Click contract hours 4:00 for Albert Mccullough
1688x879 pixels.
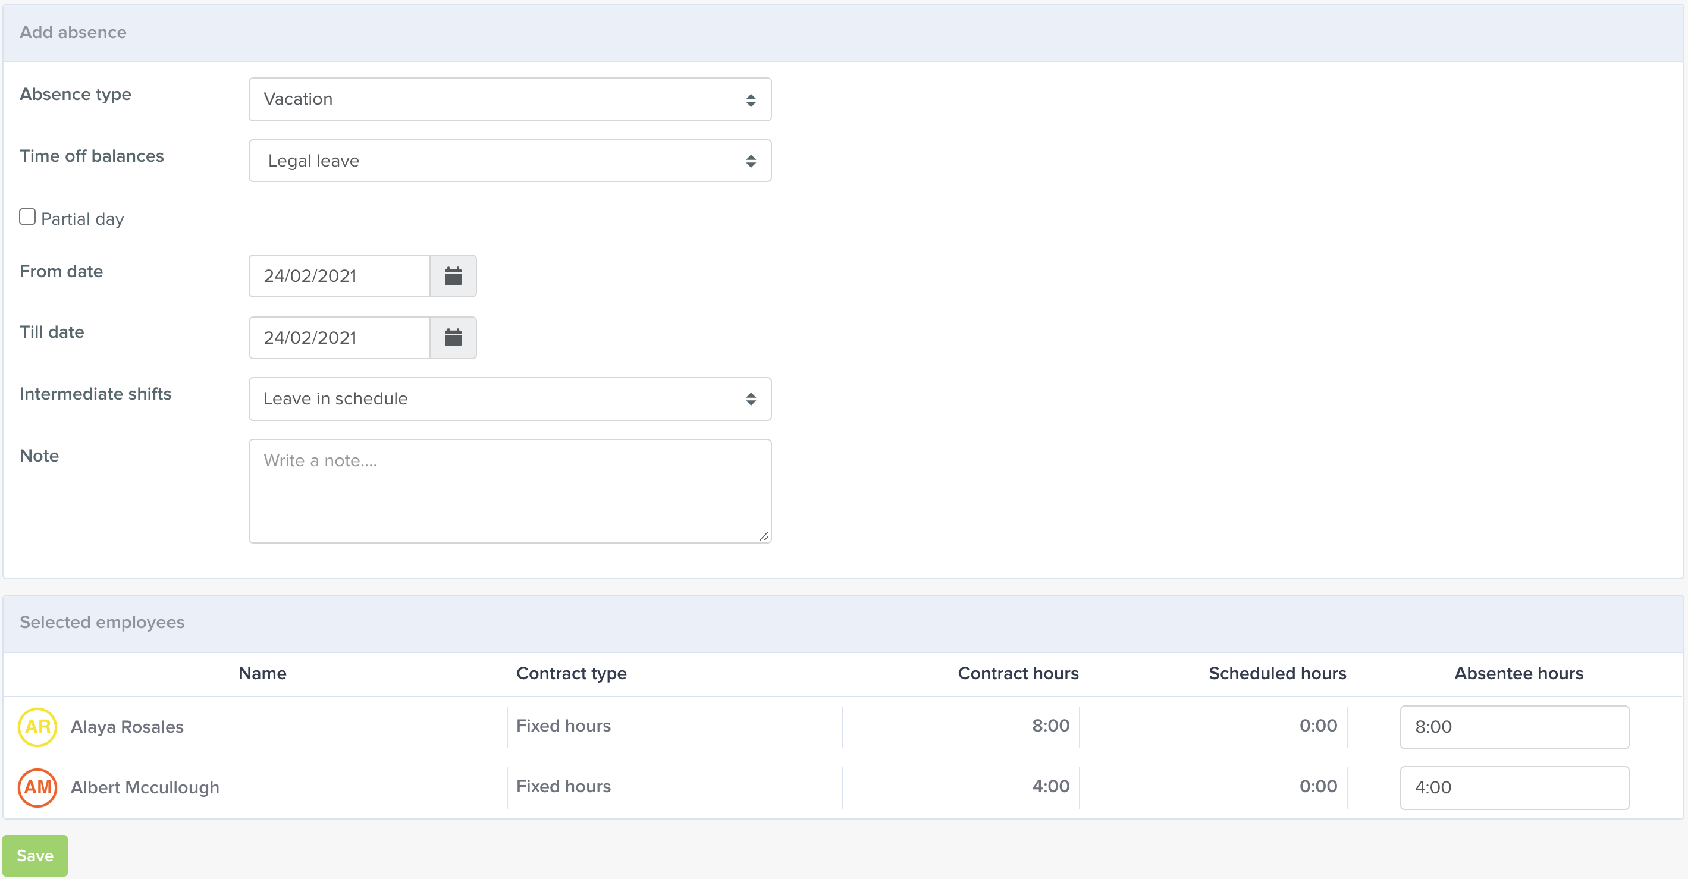pyautogui.click(x=1050, y=786)
